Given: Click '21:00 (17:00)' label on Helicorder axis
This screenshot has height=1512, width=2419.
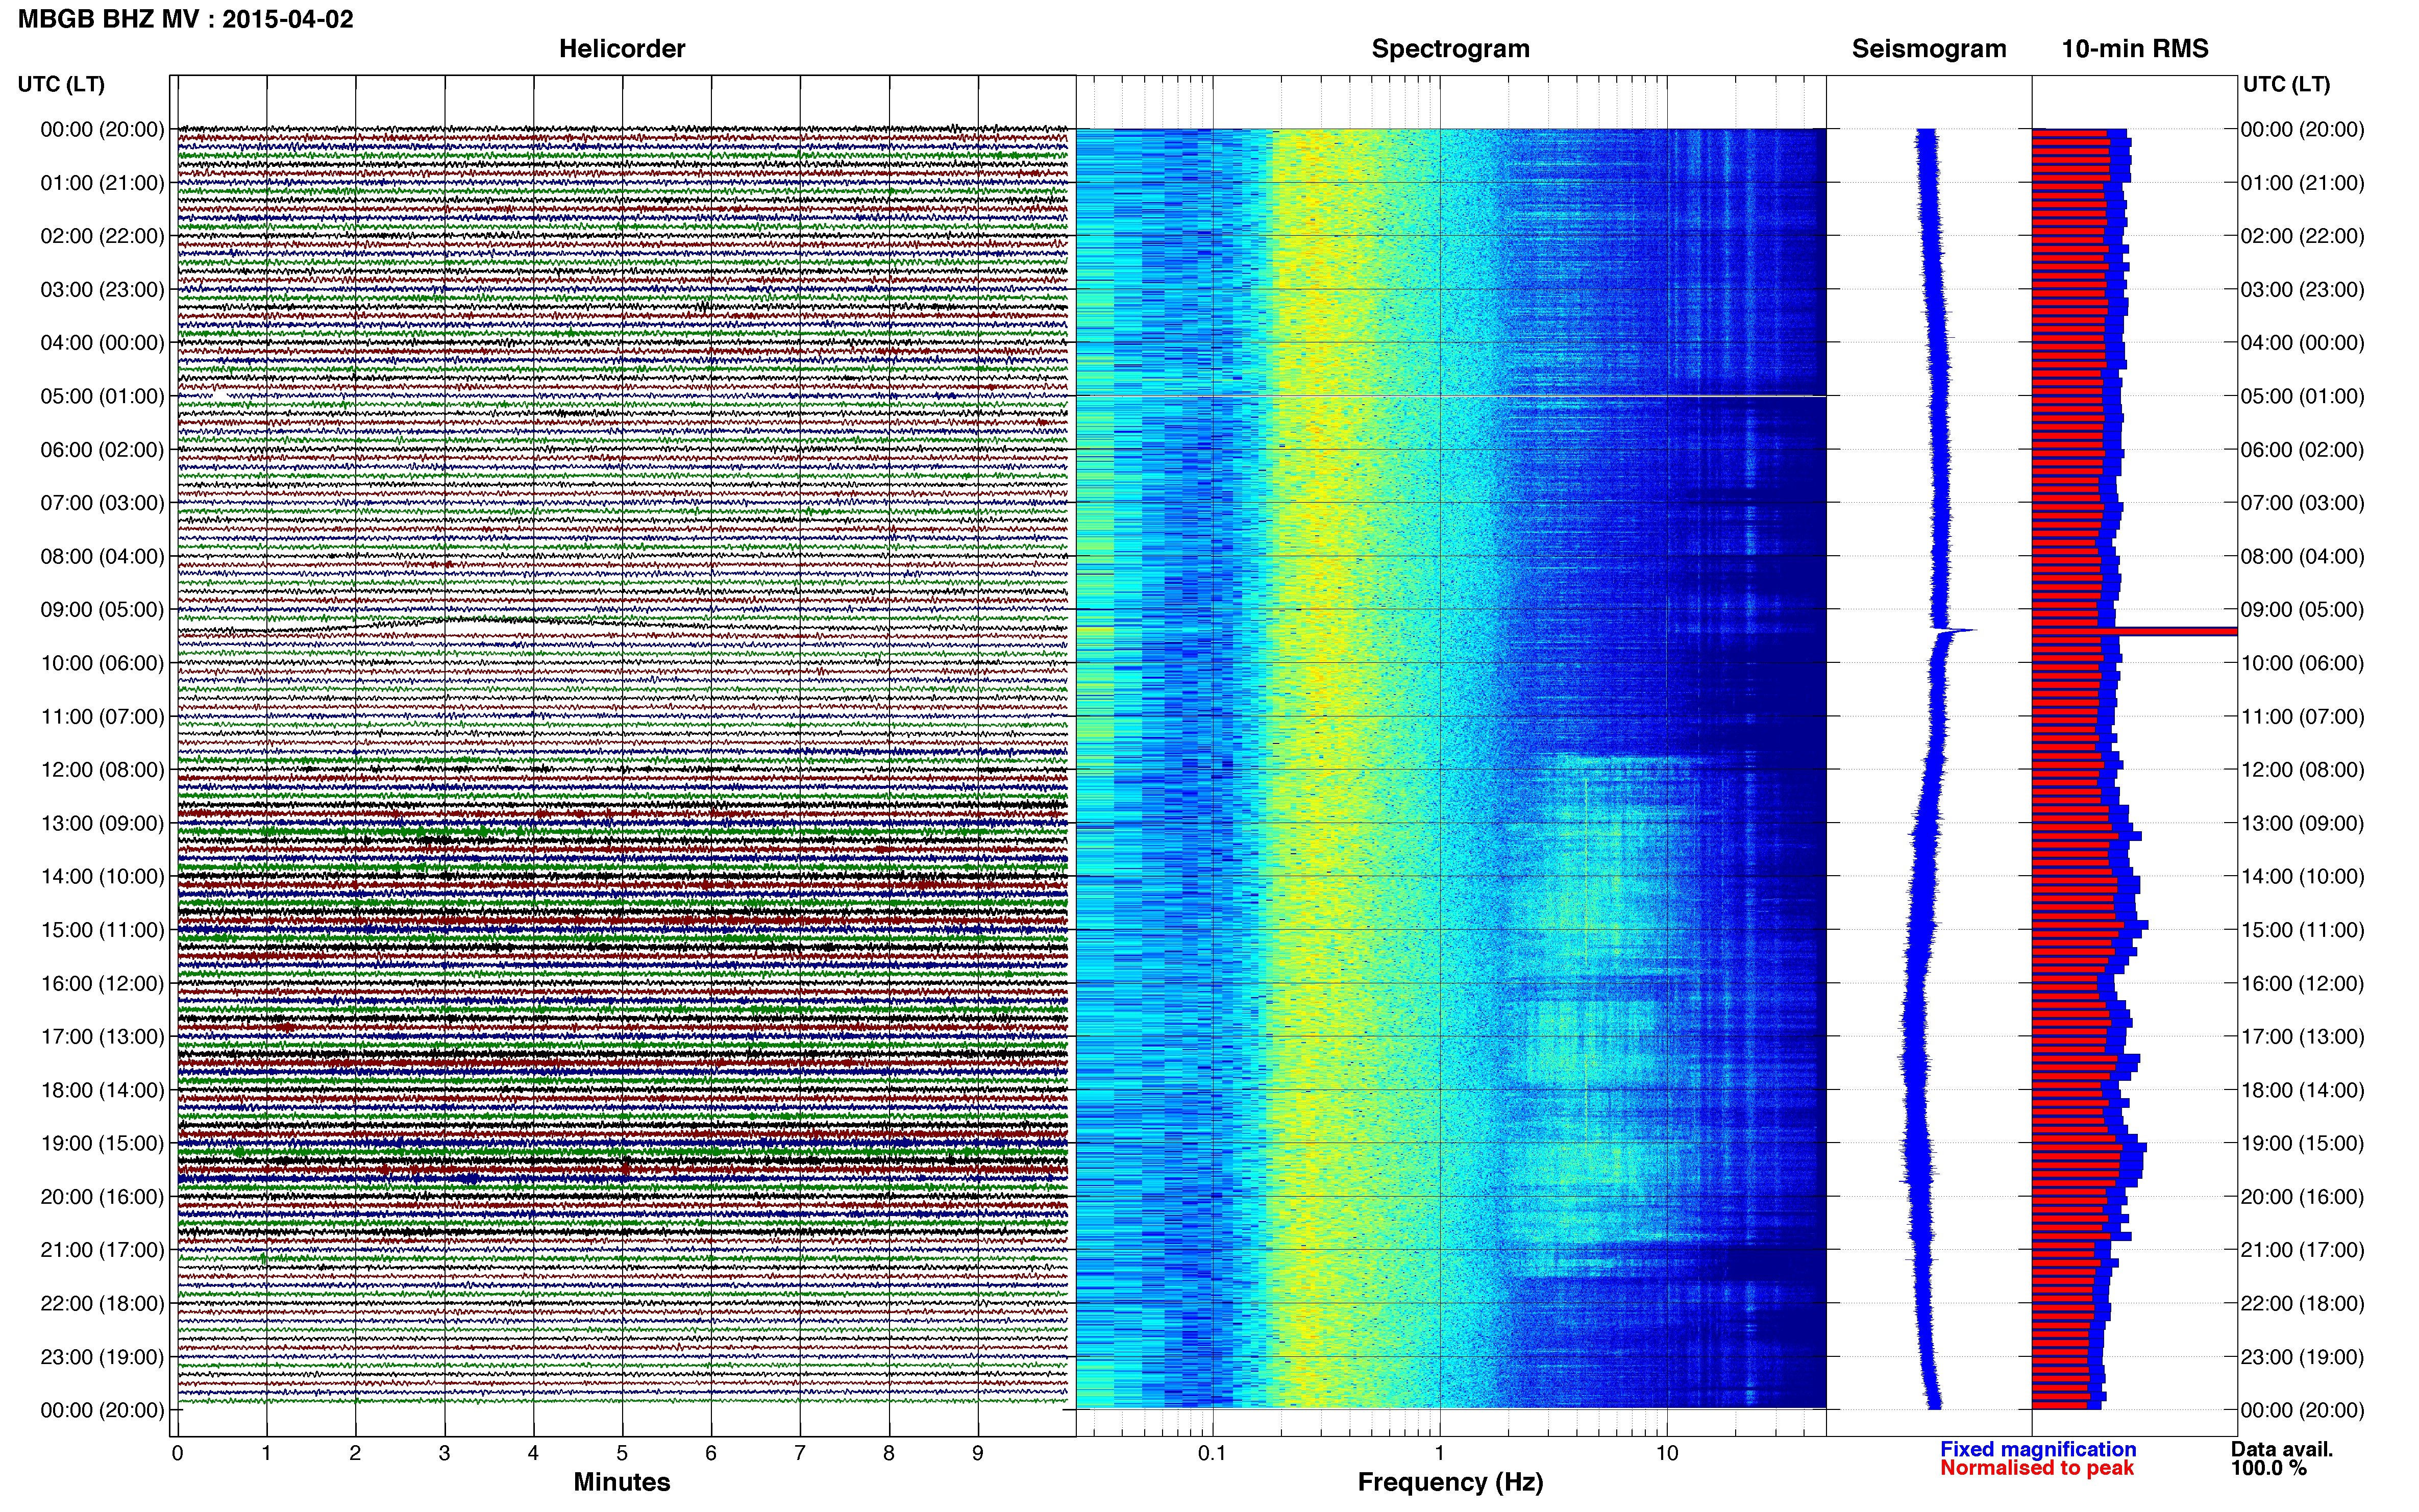Looking at the screenshot, I should [102, 1250].
